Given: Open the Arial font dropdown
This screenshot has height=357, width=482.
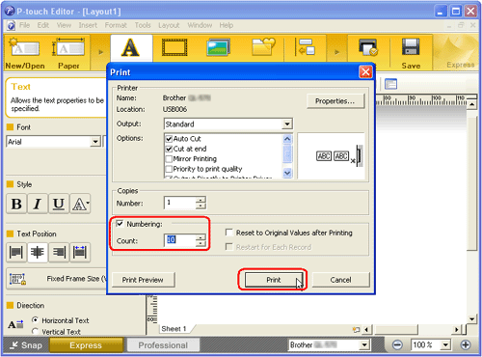Looking at the screenshot, I should [x=95, y=142].
